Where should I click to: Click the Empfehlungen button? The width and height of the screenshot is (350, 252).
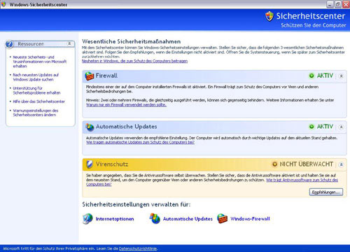click(x=326, y=192)
